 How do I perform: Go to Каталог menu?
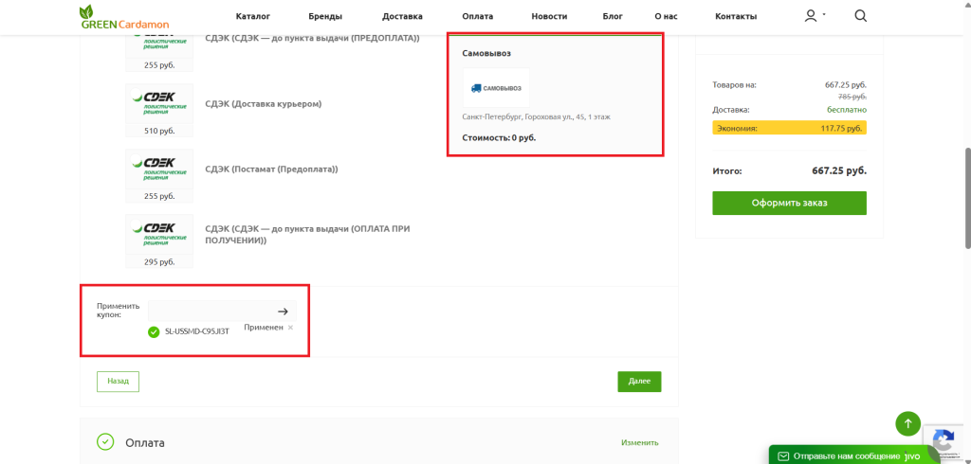point(252,17)
